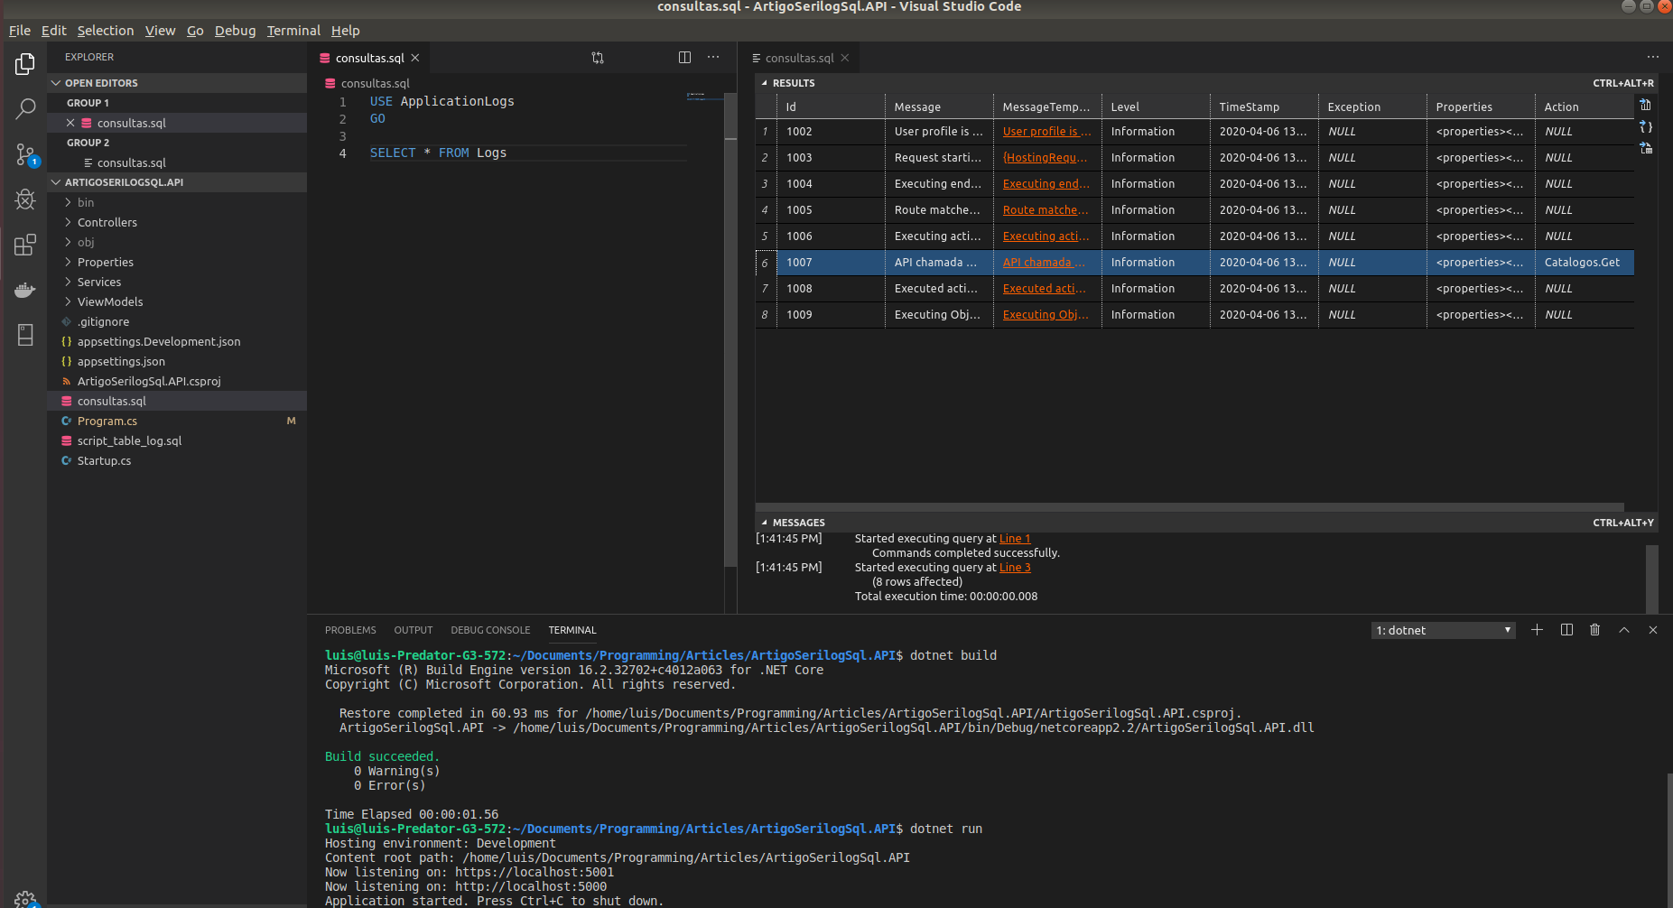Save query results as JSON
Viewport: 1673px width, 908px height.
point(1646,126)
